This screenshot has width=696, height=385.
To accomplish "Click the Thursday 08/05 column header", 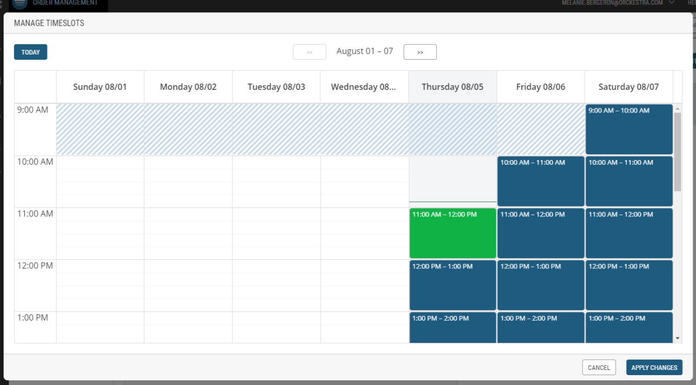I will (452, 87).
